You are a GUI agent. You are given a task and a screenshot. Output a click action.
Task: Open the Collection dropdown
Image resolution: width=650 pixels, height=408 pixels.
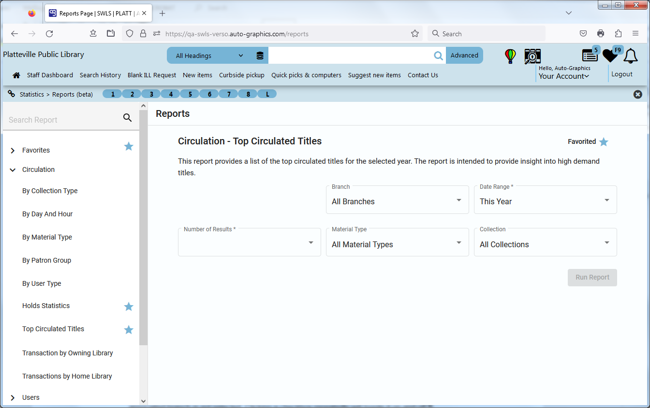[546, 242]
